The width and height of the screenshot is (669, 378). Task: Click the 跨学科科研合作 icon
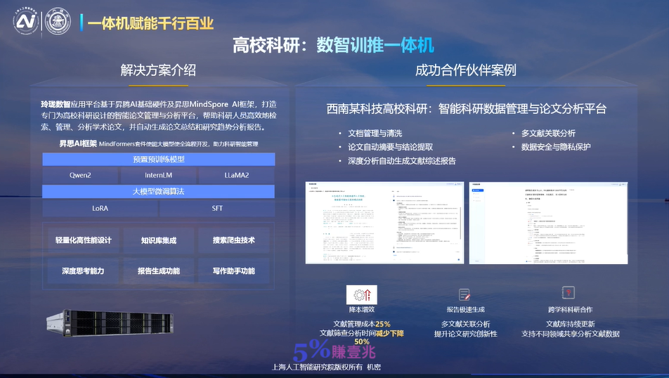pyautogui.click(x=569, y=293)
